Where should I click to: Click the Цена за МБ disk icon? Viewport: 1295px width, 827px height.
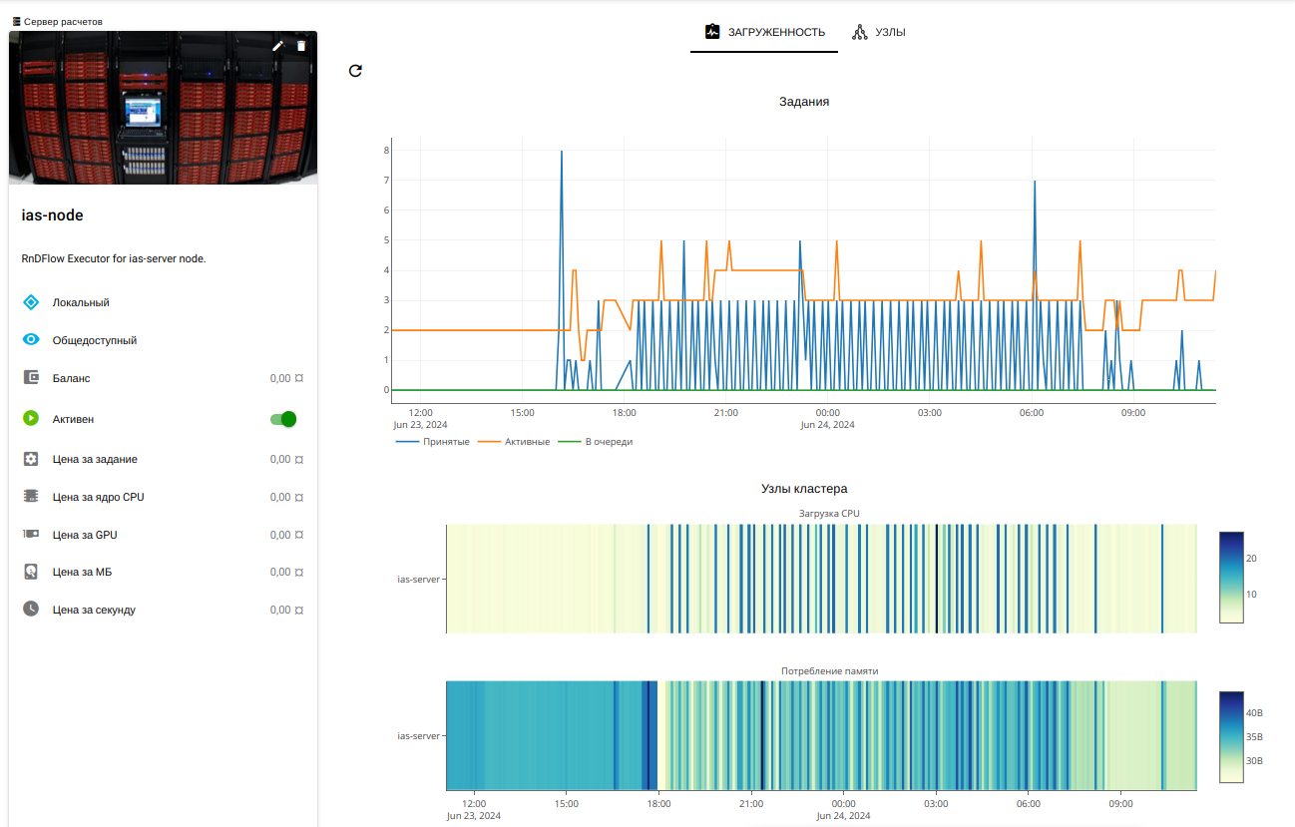click(31, 572)
